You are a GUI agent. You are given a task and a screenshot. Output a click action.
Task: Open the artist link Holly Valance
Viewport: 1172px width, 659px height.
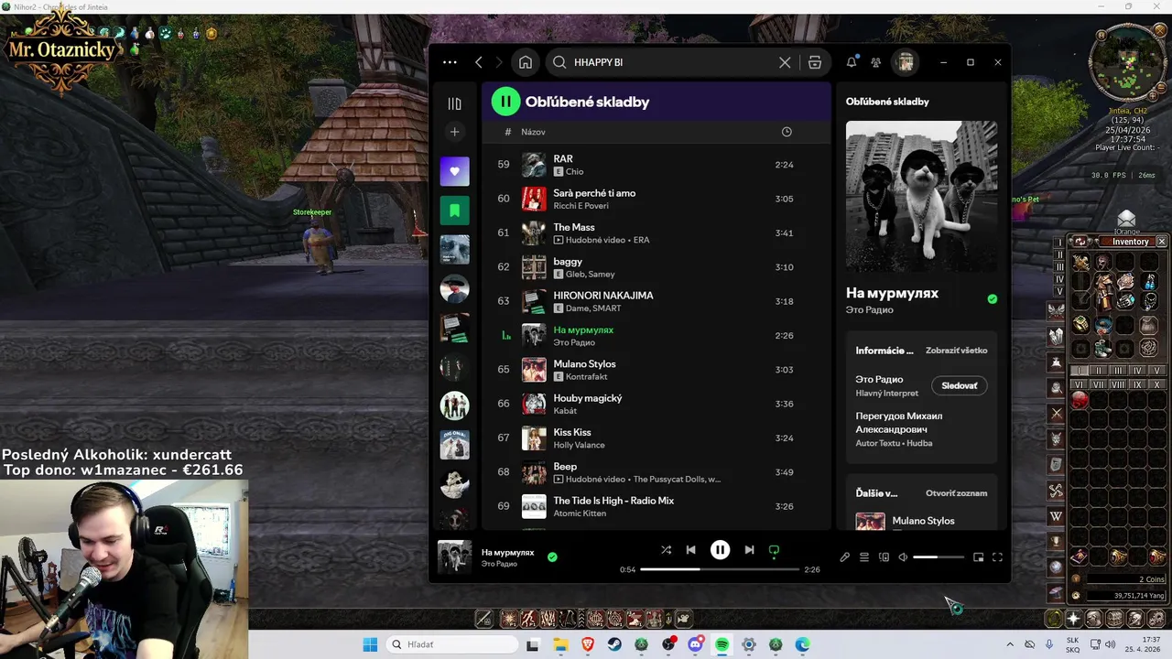click(x=579, y=445)
